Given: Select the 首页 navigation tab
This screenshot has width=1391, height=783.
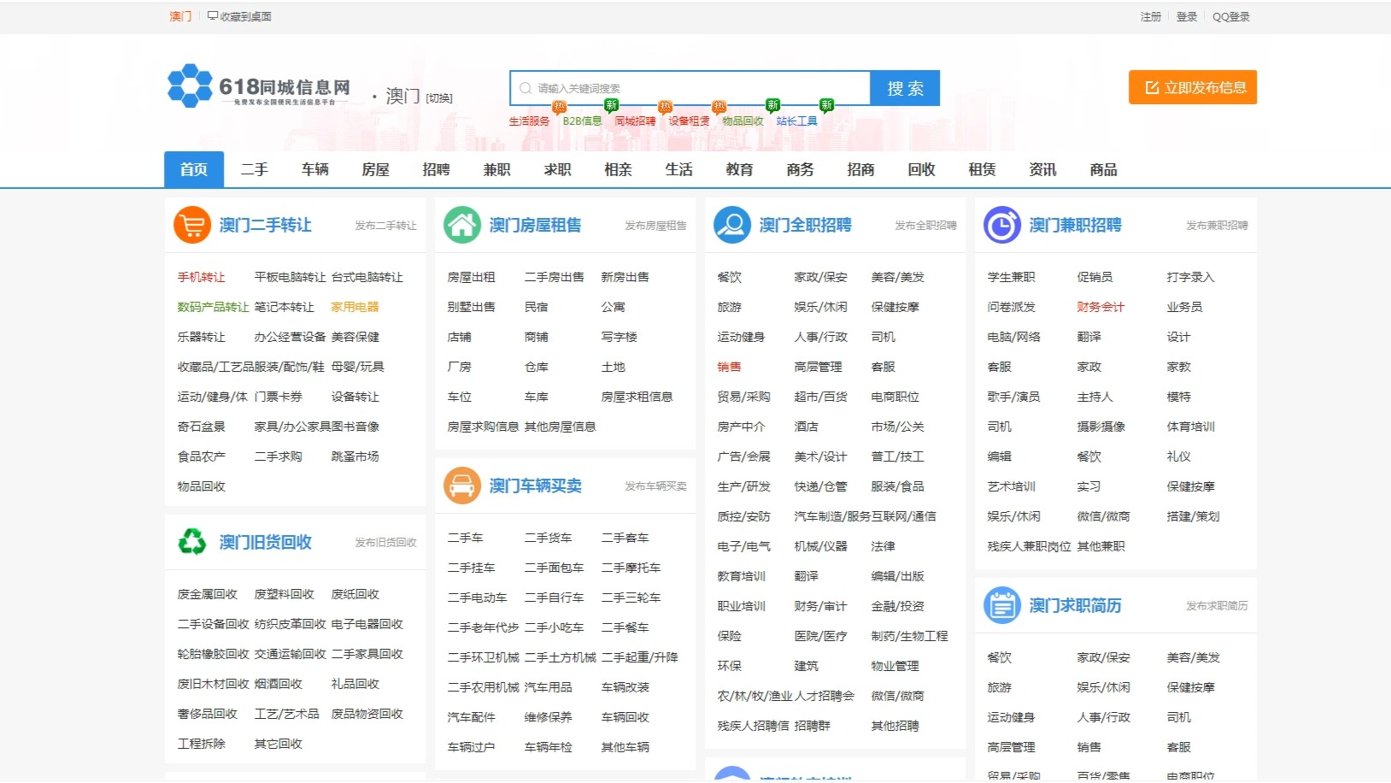Looking at the screenshot, I should (x=194, y=169).
